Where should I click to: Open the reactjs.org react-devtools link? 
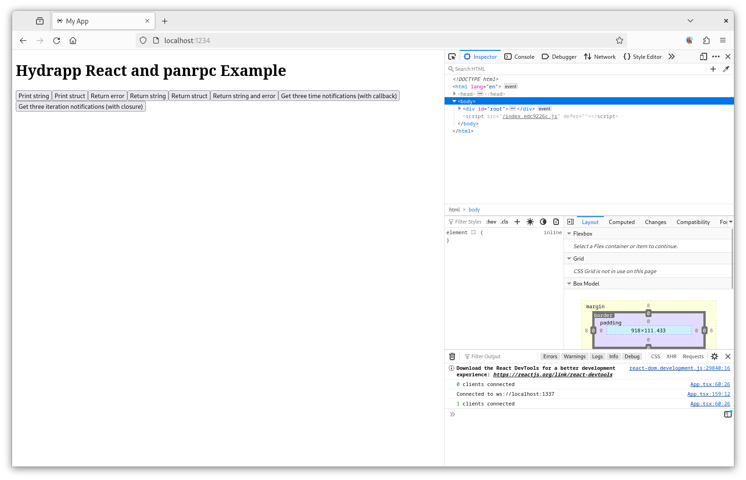tap(553, 375)
